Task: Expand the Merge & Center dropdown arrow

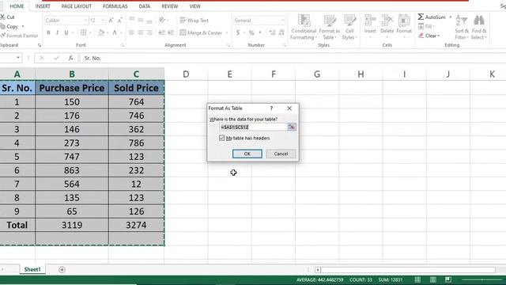Action: (x=227, y=32)
